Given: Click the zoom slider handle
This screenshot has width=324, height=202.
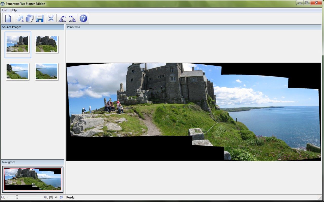Looking at the screenshot, I should click(x=17, y=197).
